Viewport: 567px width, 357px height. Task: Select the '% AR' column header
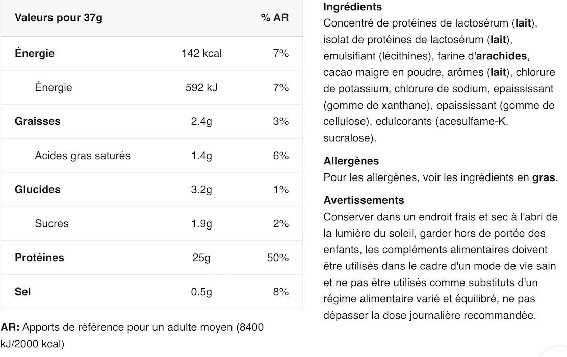tap(274, 18)
